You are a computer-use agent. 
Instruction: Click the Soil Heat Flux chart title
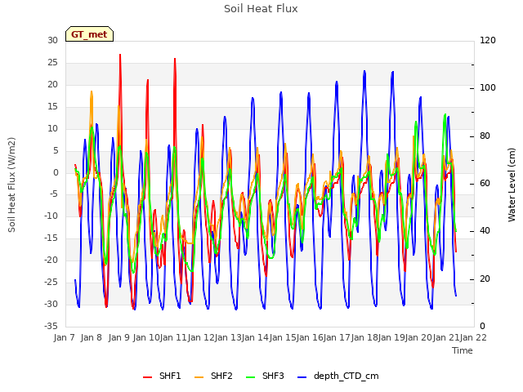[x=261, y=9]
